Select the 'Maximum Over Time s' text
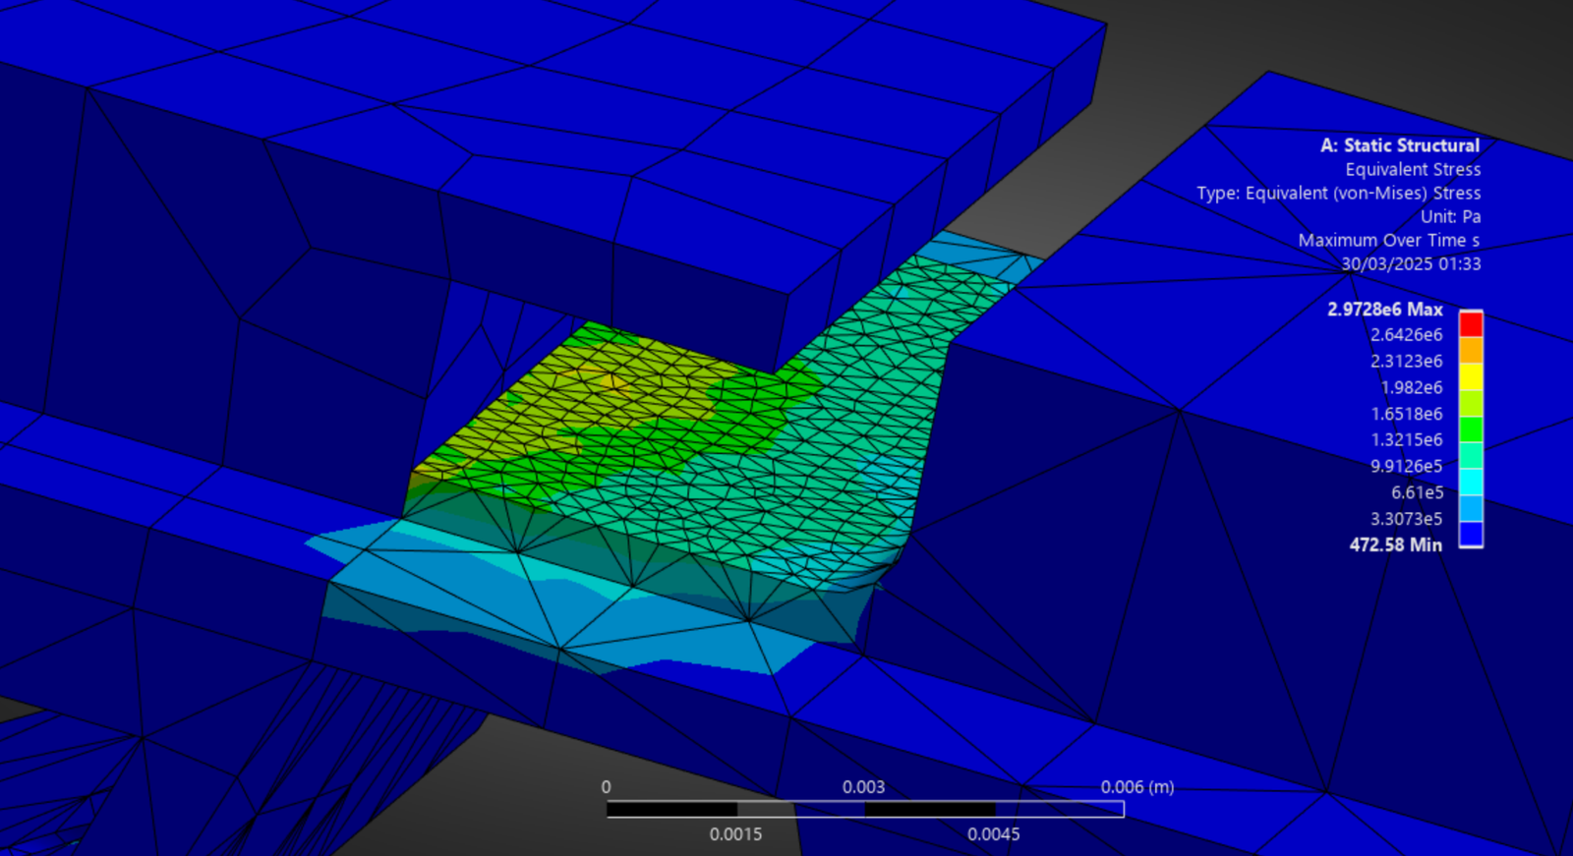The width and height of the screenshot is (1573, 856). [1388, 240]
